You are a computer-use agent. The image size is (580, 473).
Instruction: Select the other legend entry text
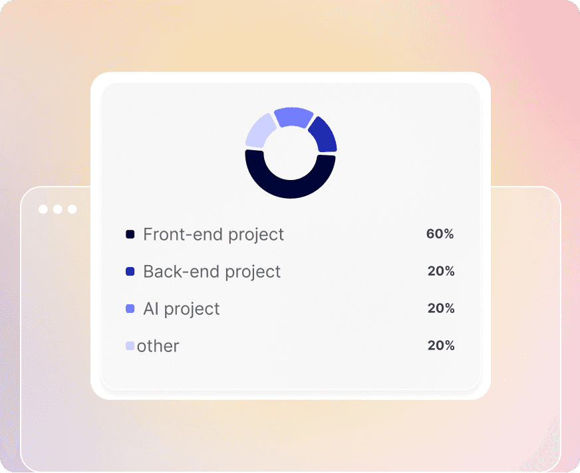click(x=158, y=346)
